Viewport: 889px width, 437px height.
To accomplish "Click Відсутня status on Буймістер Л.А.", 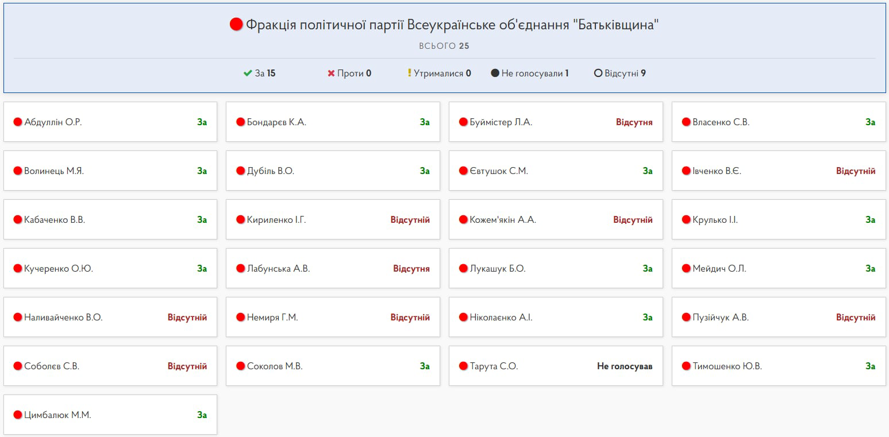I will click(x=634, y=122).
